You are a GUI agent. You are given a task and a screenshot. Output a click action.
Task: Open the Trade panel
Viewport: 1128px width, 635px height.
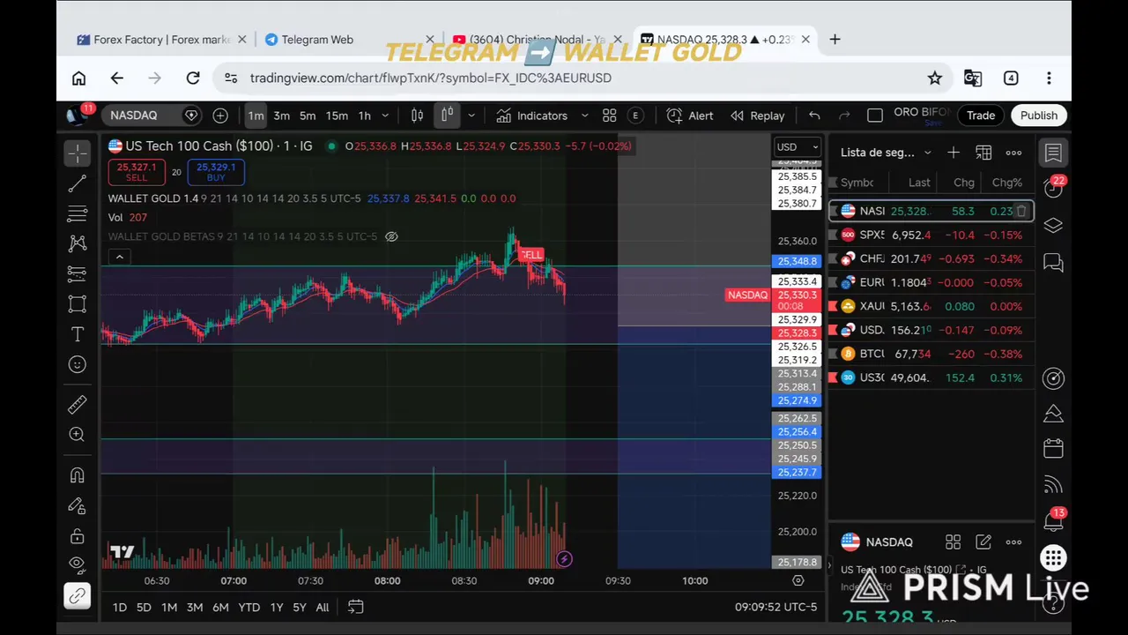(981, 116)
